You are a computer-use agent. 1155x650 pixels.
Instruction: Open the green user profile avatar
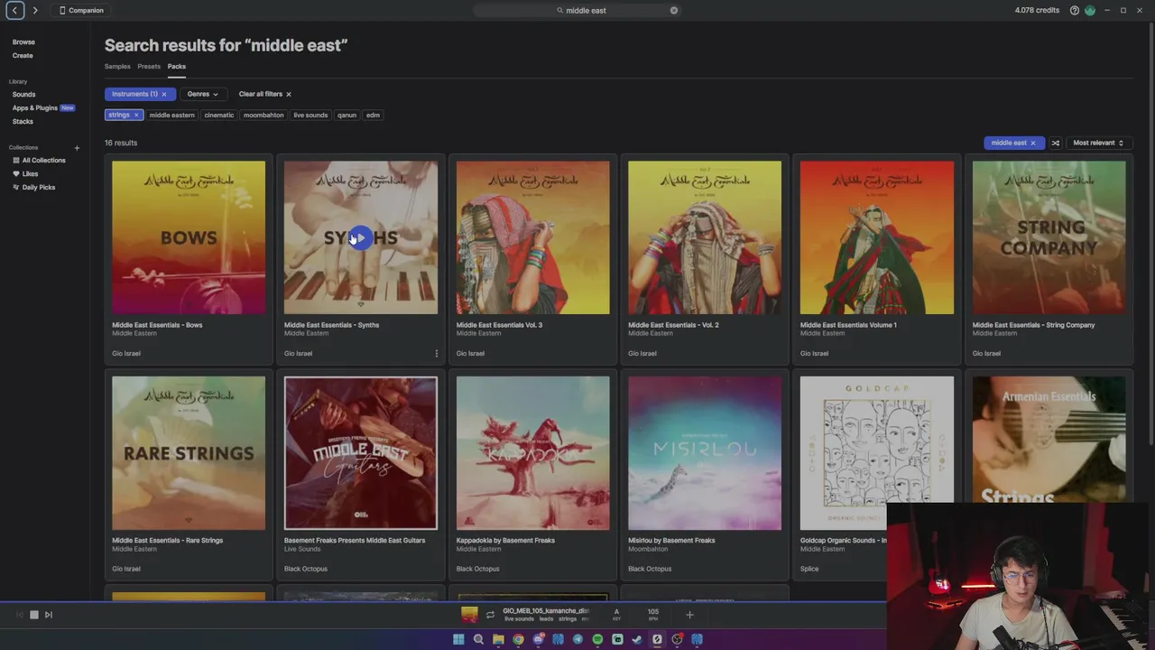(1090, 10)
